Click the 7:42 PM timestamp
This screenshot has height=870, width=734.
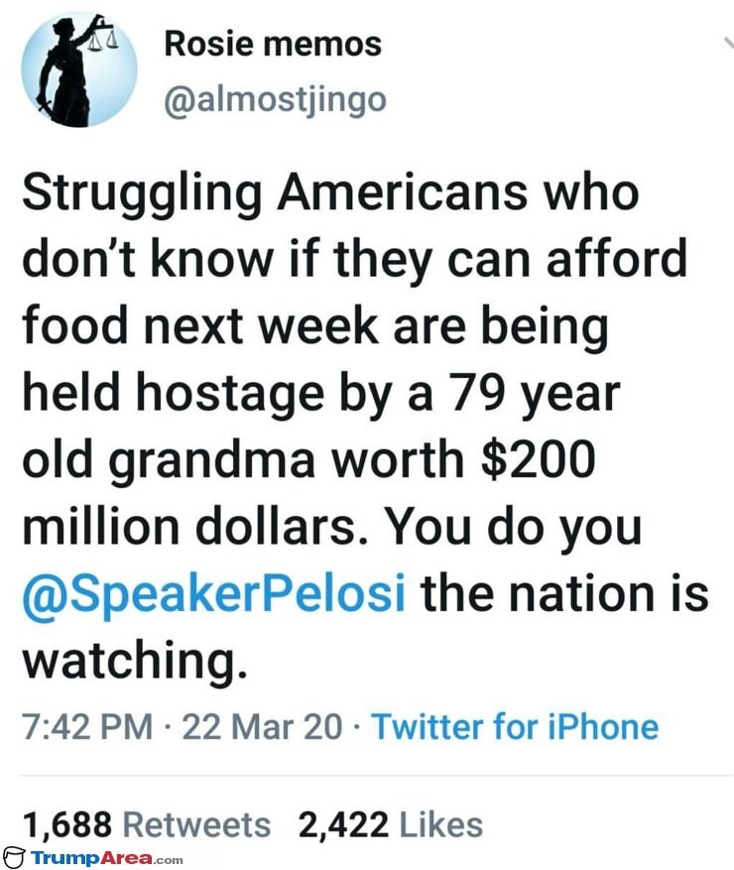pos(87,727)
